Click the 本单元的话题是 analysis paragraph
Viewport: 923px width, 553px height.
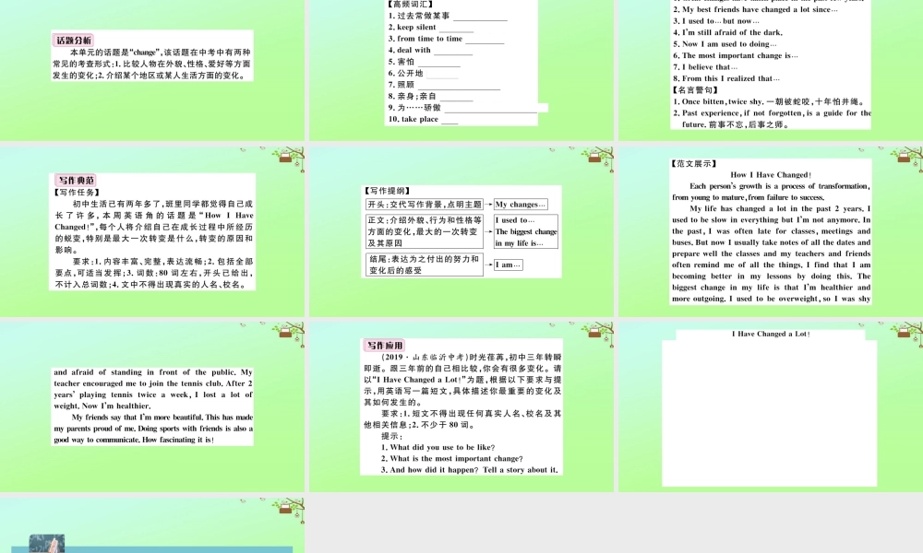coord(152,64)
